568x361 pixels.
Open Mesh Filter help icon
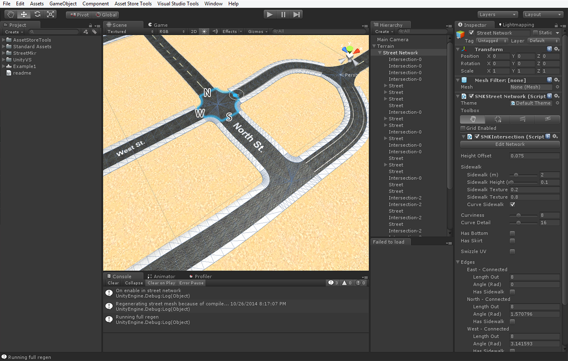(x=549, y=80)
